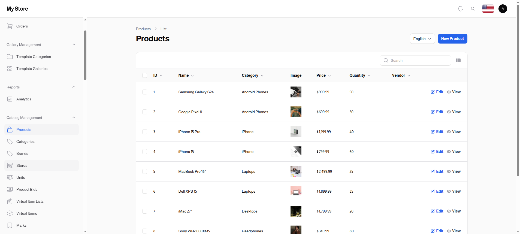Collapse the Catalog Management section
Screen dimensions: 520x234
[x=74, y=118]
